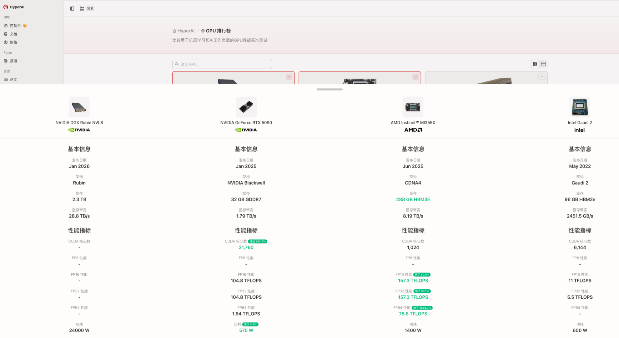Screen dimensions: 619x338
Task: Open the 价格 pricing page
Action: 13,42
